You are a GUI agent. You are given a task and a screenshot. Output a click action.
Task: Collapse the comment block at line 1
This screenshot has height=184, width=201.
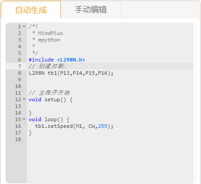(24, 27)
